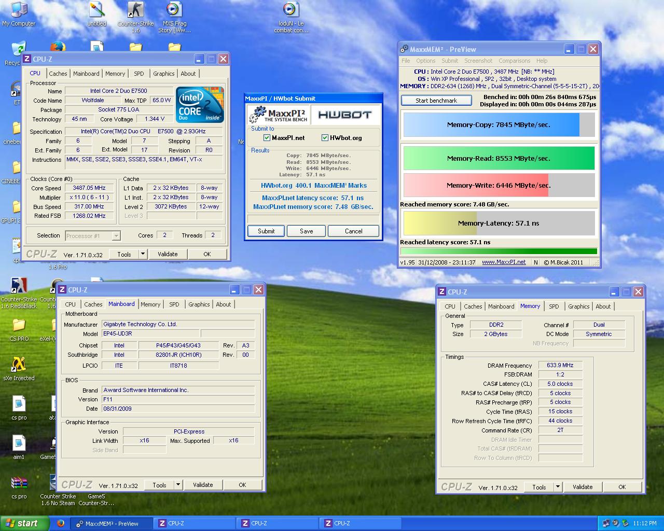This screenshot has height=531, width=664.
Task: Open Tools dropdown arrow in the CPU-Z CPU window
Action: (143, 254)
